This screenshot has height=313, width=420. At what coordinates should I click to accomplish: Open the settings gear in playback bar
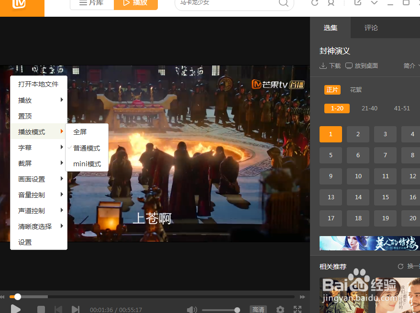coord(280,309)
